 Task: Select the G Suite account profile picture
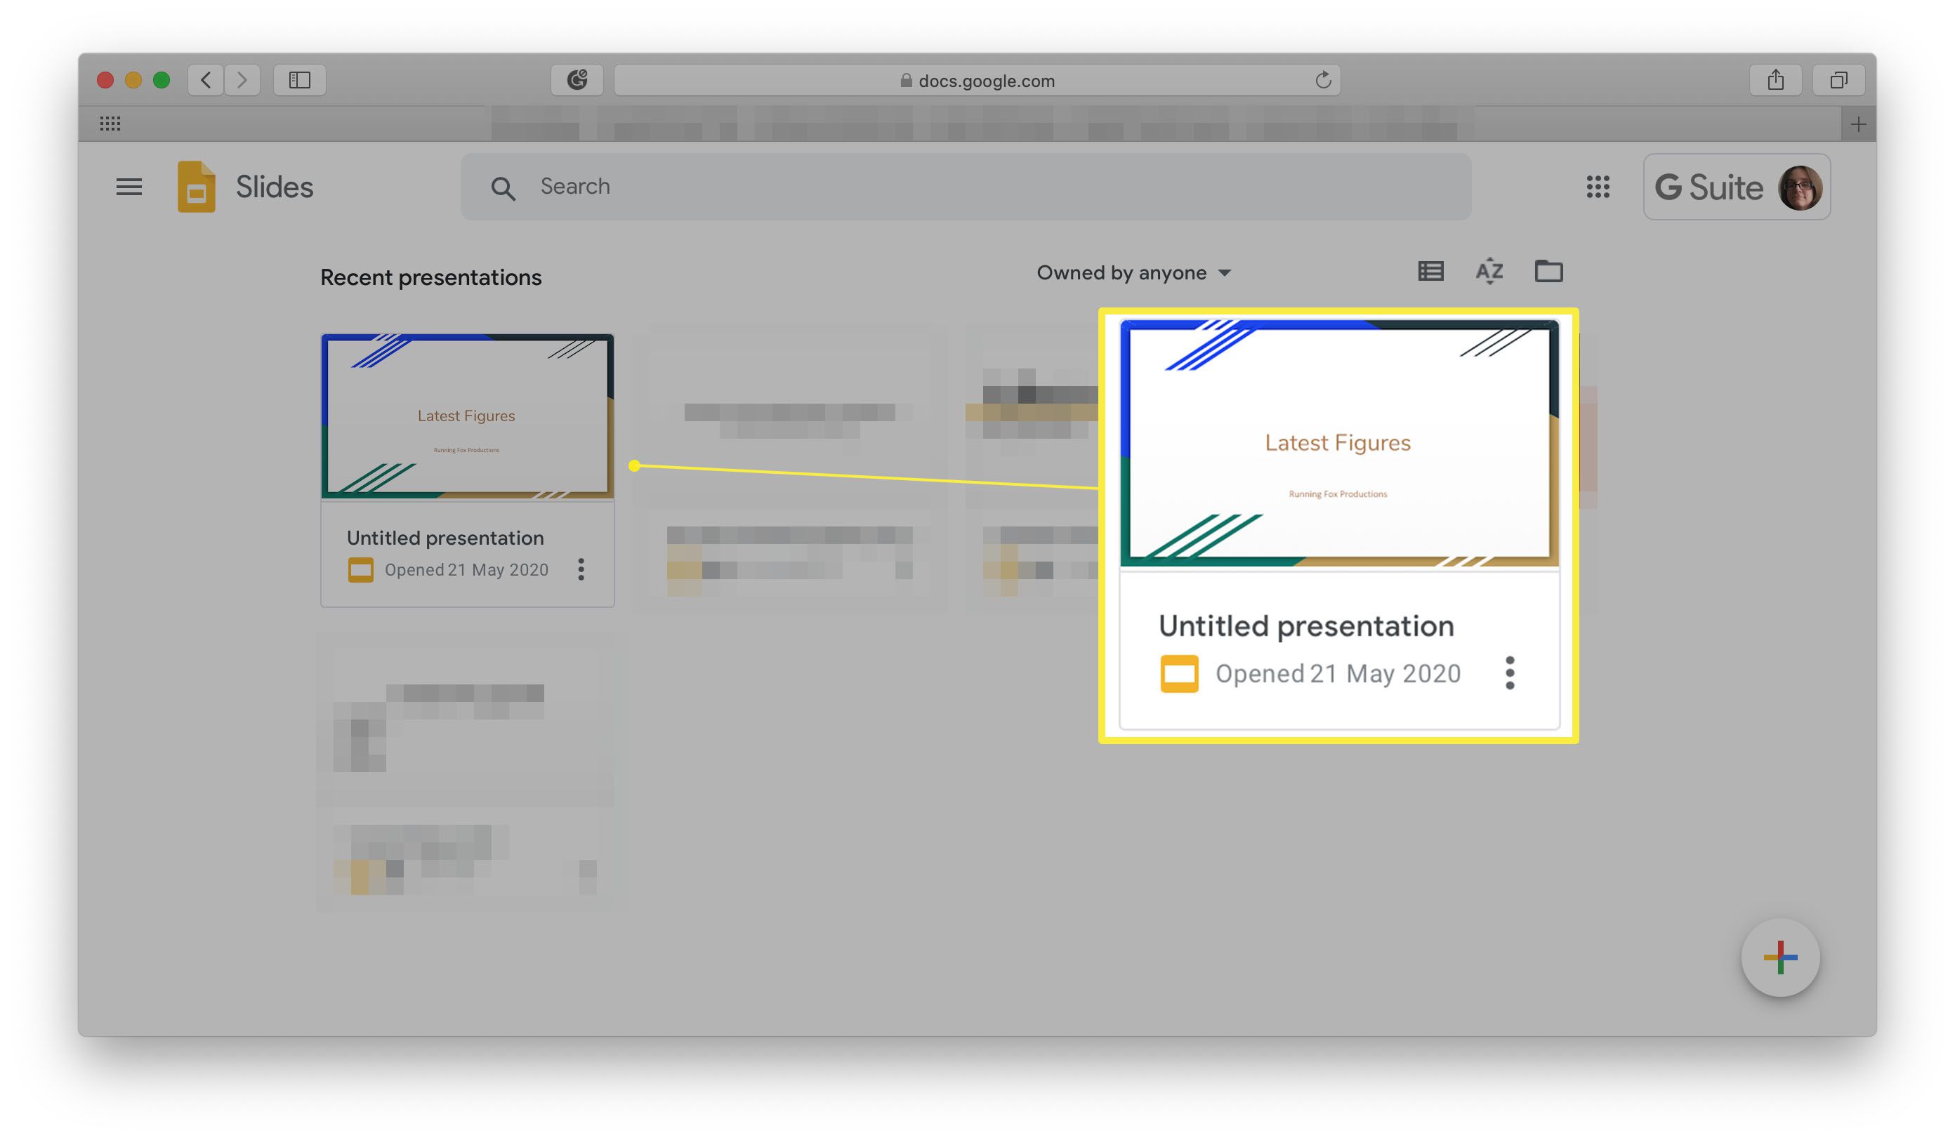pos(1801,186)
